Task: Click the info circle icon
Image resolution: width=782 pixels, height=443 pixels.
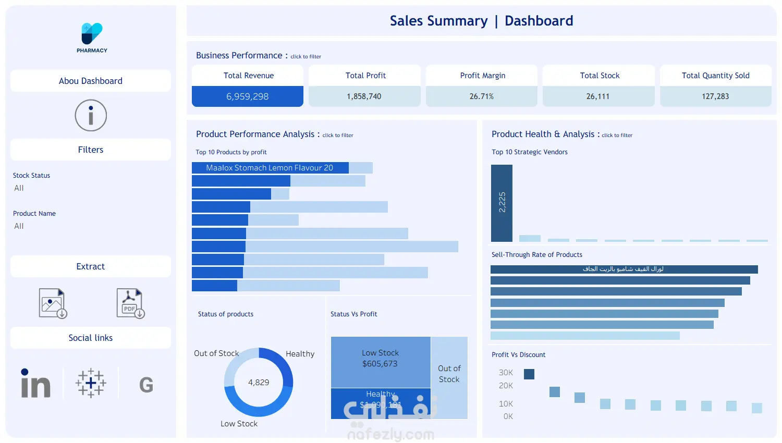Action: click(91, 115)
